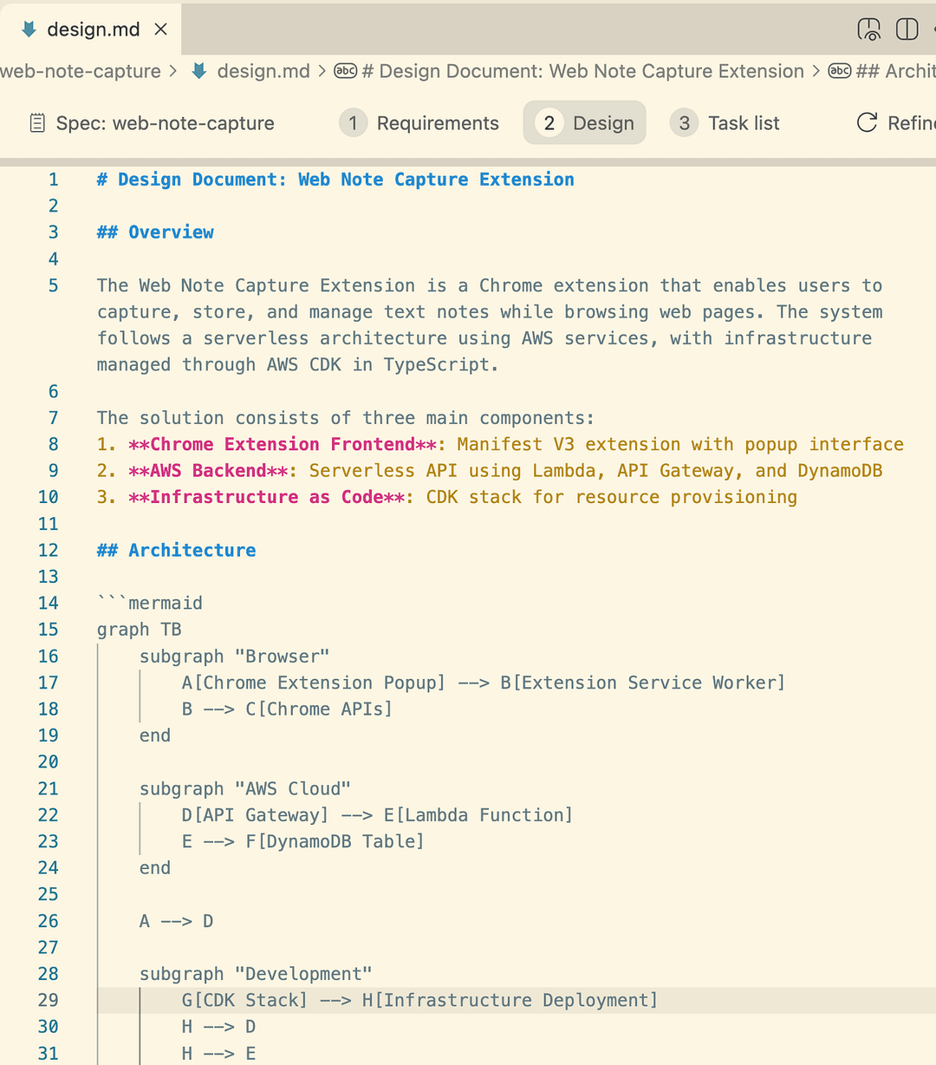The width and height of the screenshot is (936, 1065).
Task: Close the design.md tab
Action: pyautogui.click(x=160, y=29)
